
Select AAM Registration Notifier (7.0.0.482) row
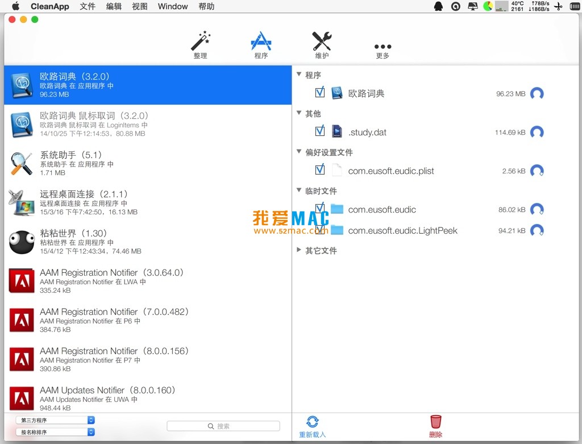(148, 321)
